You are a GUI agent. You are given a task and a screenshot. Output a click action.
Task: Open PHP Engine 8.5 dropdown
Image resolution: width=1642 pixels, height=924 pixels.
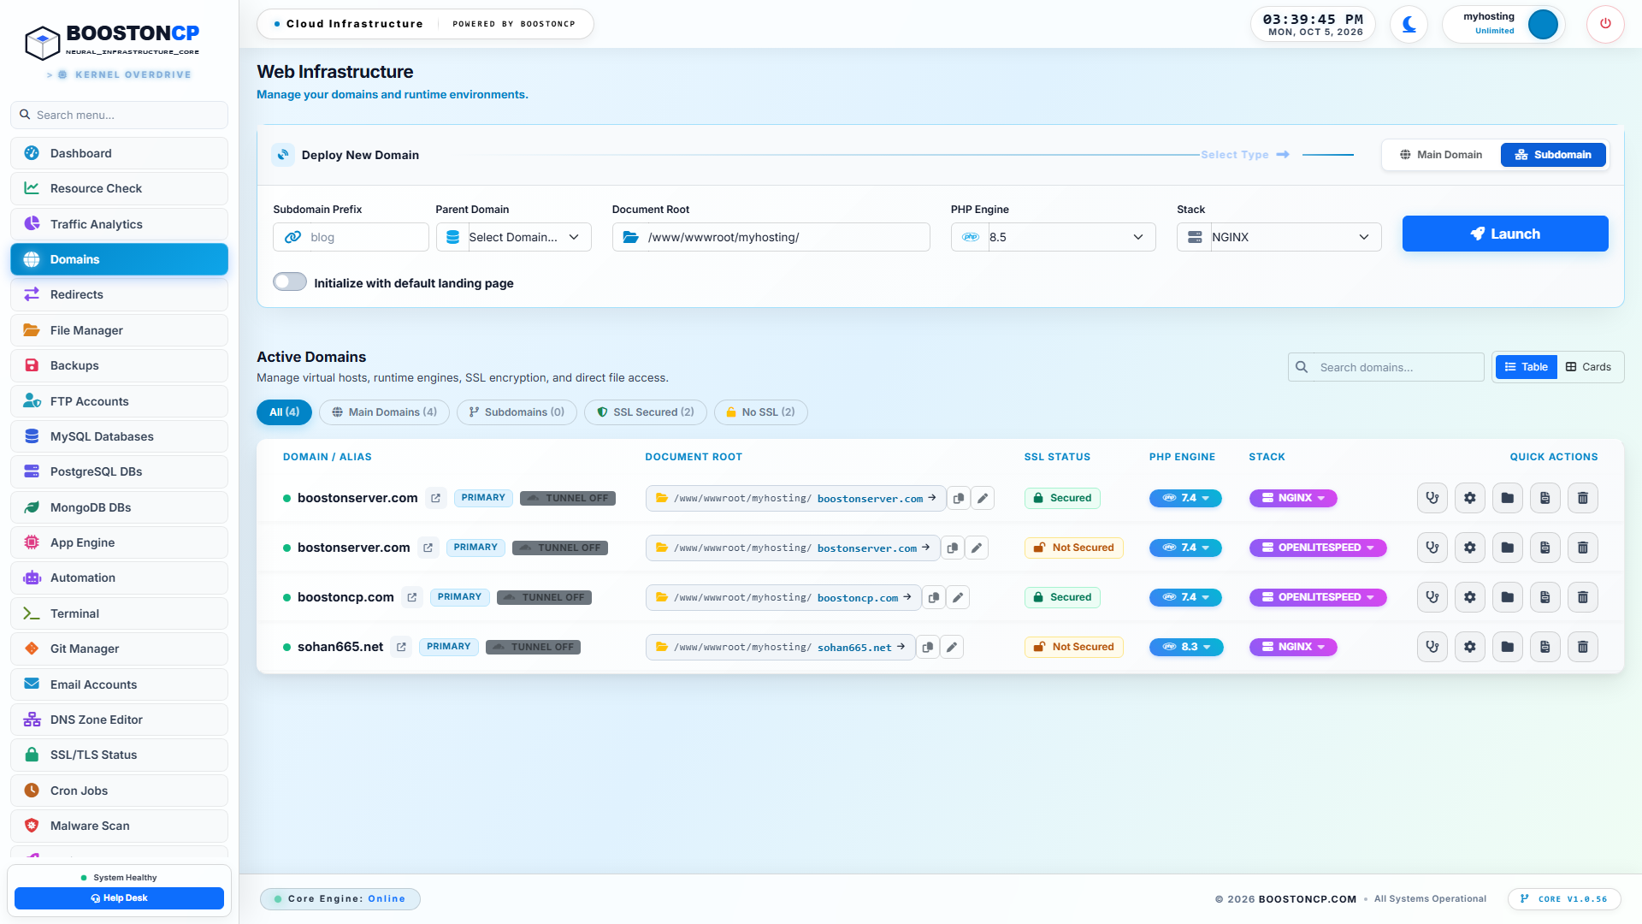(x=1054, y=237)
